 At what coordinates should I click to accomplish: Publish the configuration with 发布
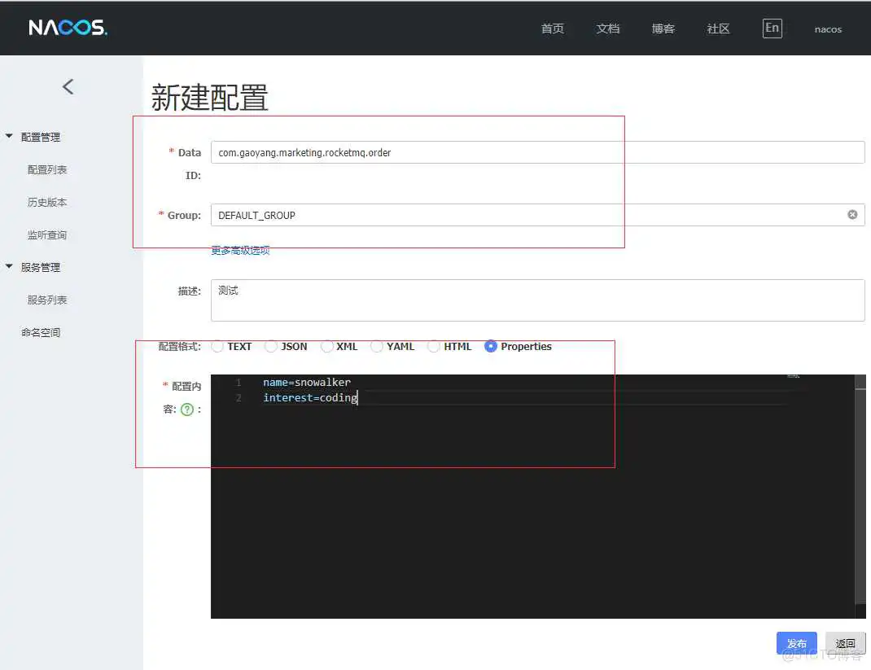point(796,642)
